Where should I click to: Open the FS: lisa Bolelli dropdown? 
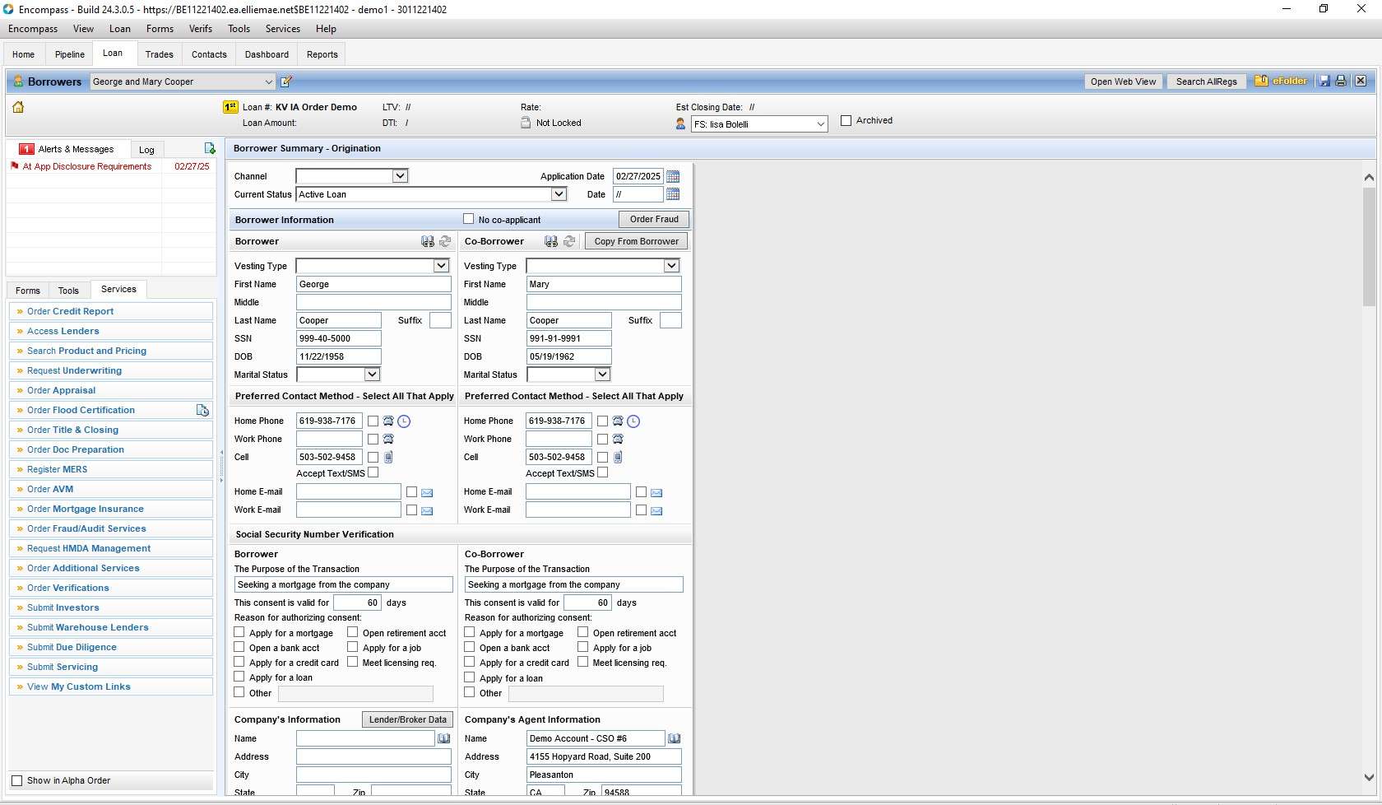click(x=820, y=124)
